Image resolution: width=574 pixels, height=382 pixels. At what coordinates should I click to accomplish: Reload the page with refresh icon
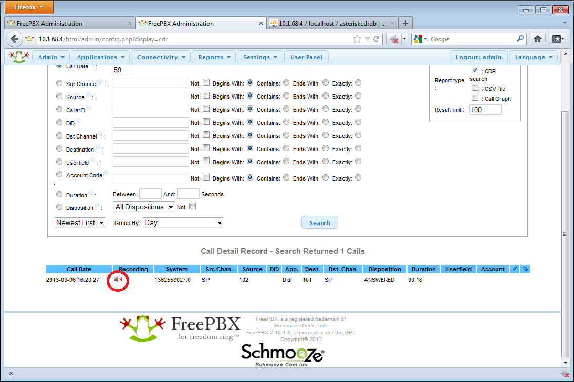pyautogui.click(x=377, y=39)
